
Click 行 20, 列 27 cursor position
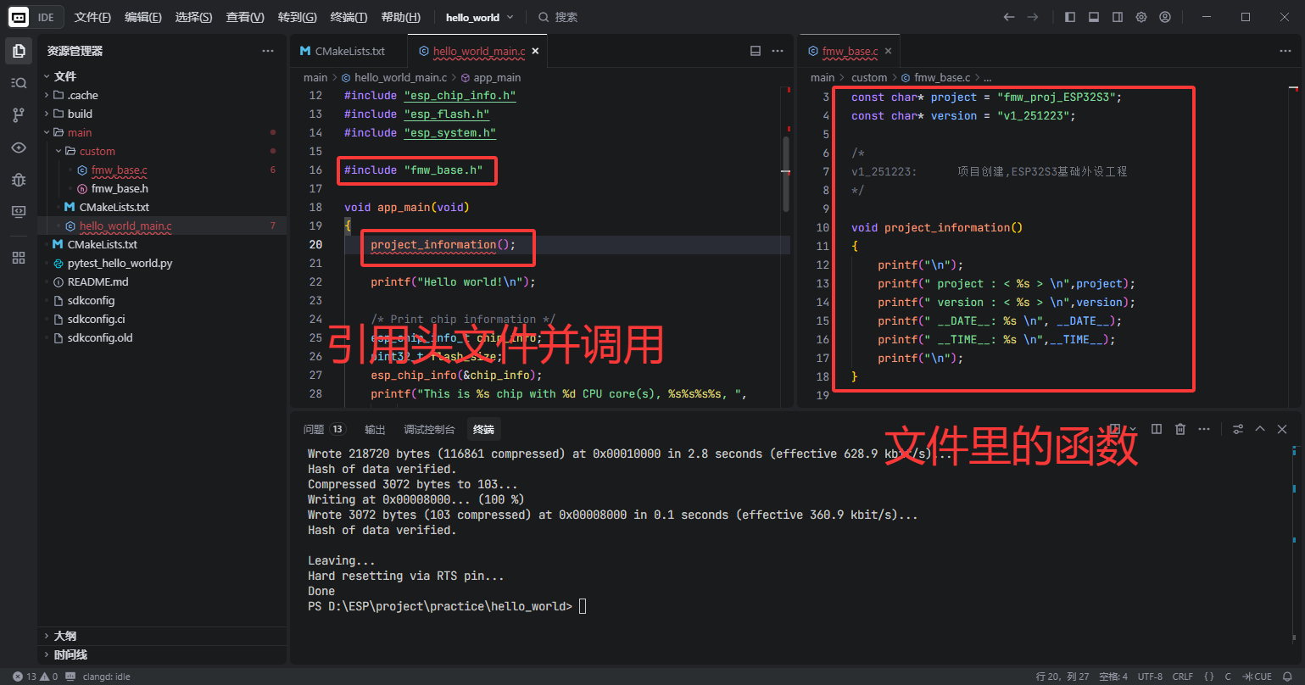coord(1062,677)
